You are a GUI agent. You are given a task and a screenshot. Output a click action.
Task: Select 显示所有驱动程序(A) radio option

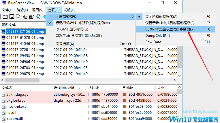(x=176, y=17)
